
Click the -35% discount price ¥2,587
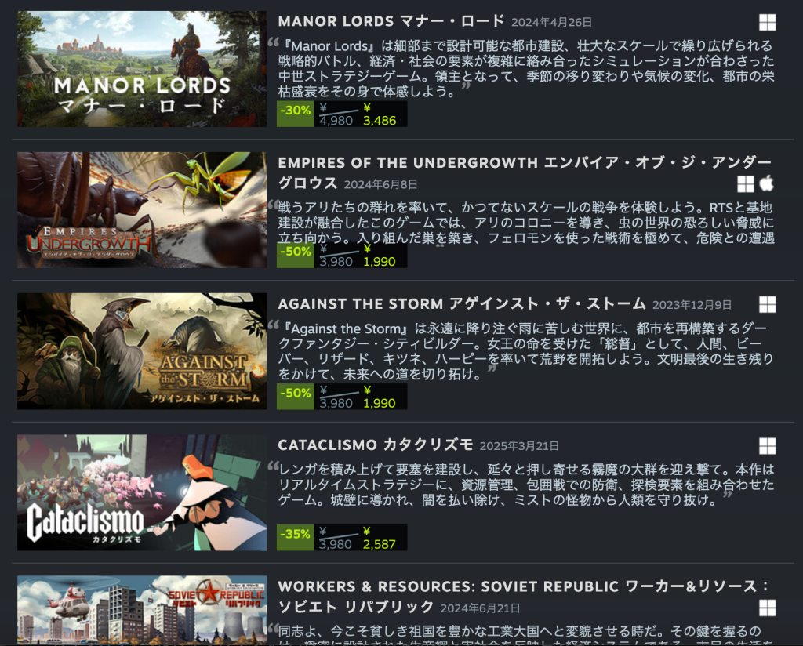(x=342, y=538)
